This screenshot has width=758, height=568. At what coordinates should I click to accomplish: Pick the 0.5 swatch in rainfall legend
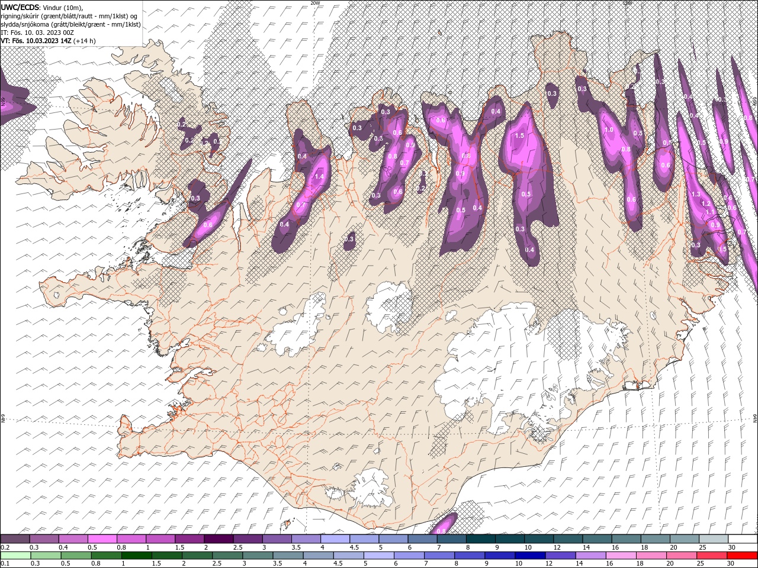(x=76, y=556)
